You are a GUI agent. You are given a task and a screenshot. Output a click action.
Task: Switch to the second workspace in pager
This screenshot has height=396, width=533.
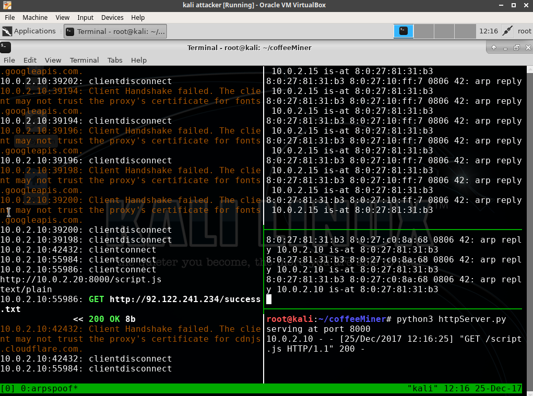[424, 31]
